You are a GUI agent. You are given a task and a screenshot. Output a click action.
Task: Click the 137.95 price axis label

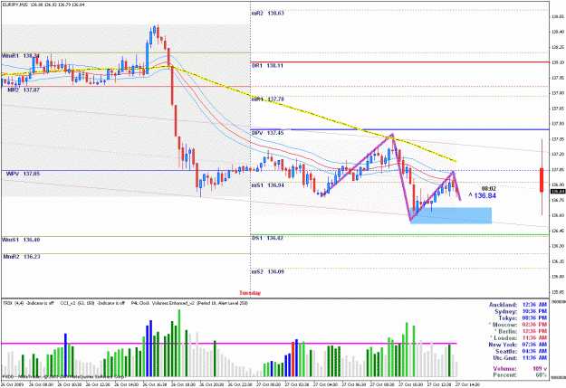558,78
